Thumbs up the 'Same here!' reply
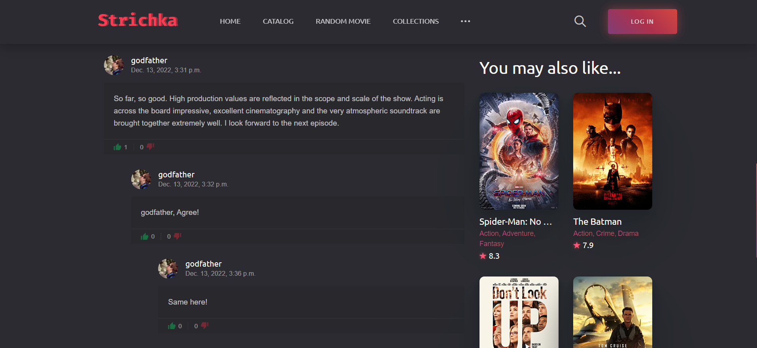The image size is (757, 348). [172, 326]
